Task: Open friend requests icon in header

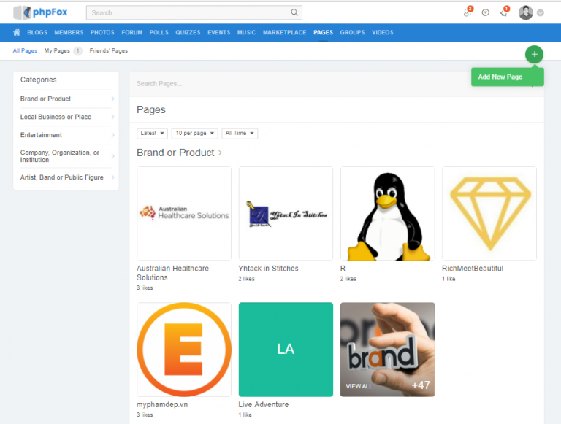Action: click(467, 12)
